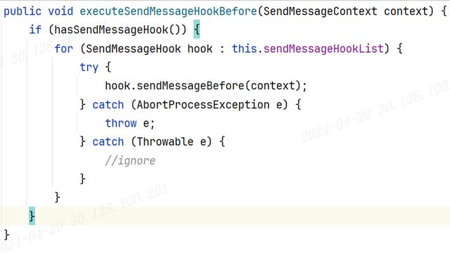Screen dimensions: 450x254
Task: Click the hasSendMessageHook() call
Action: [x=117, y=30]
